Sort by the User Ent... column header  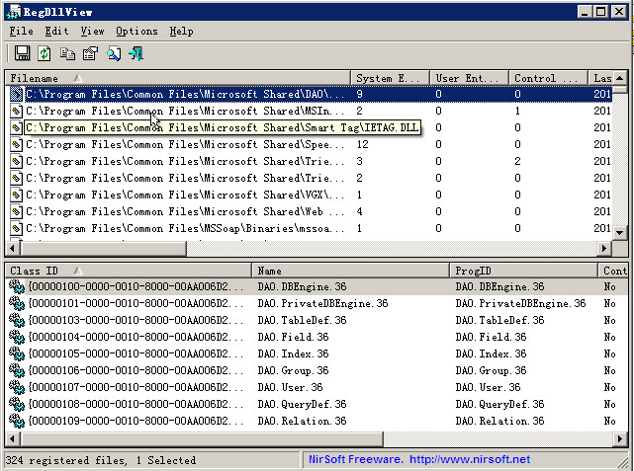point(469,78)
